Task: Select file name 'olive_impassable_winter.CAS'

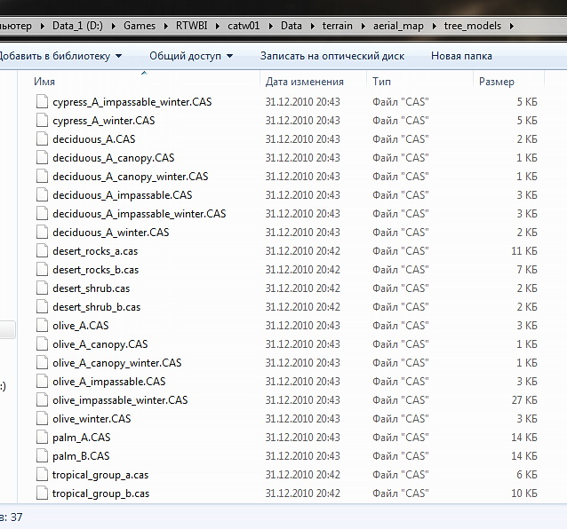Action: 120,400
